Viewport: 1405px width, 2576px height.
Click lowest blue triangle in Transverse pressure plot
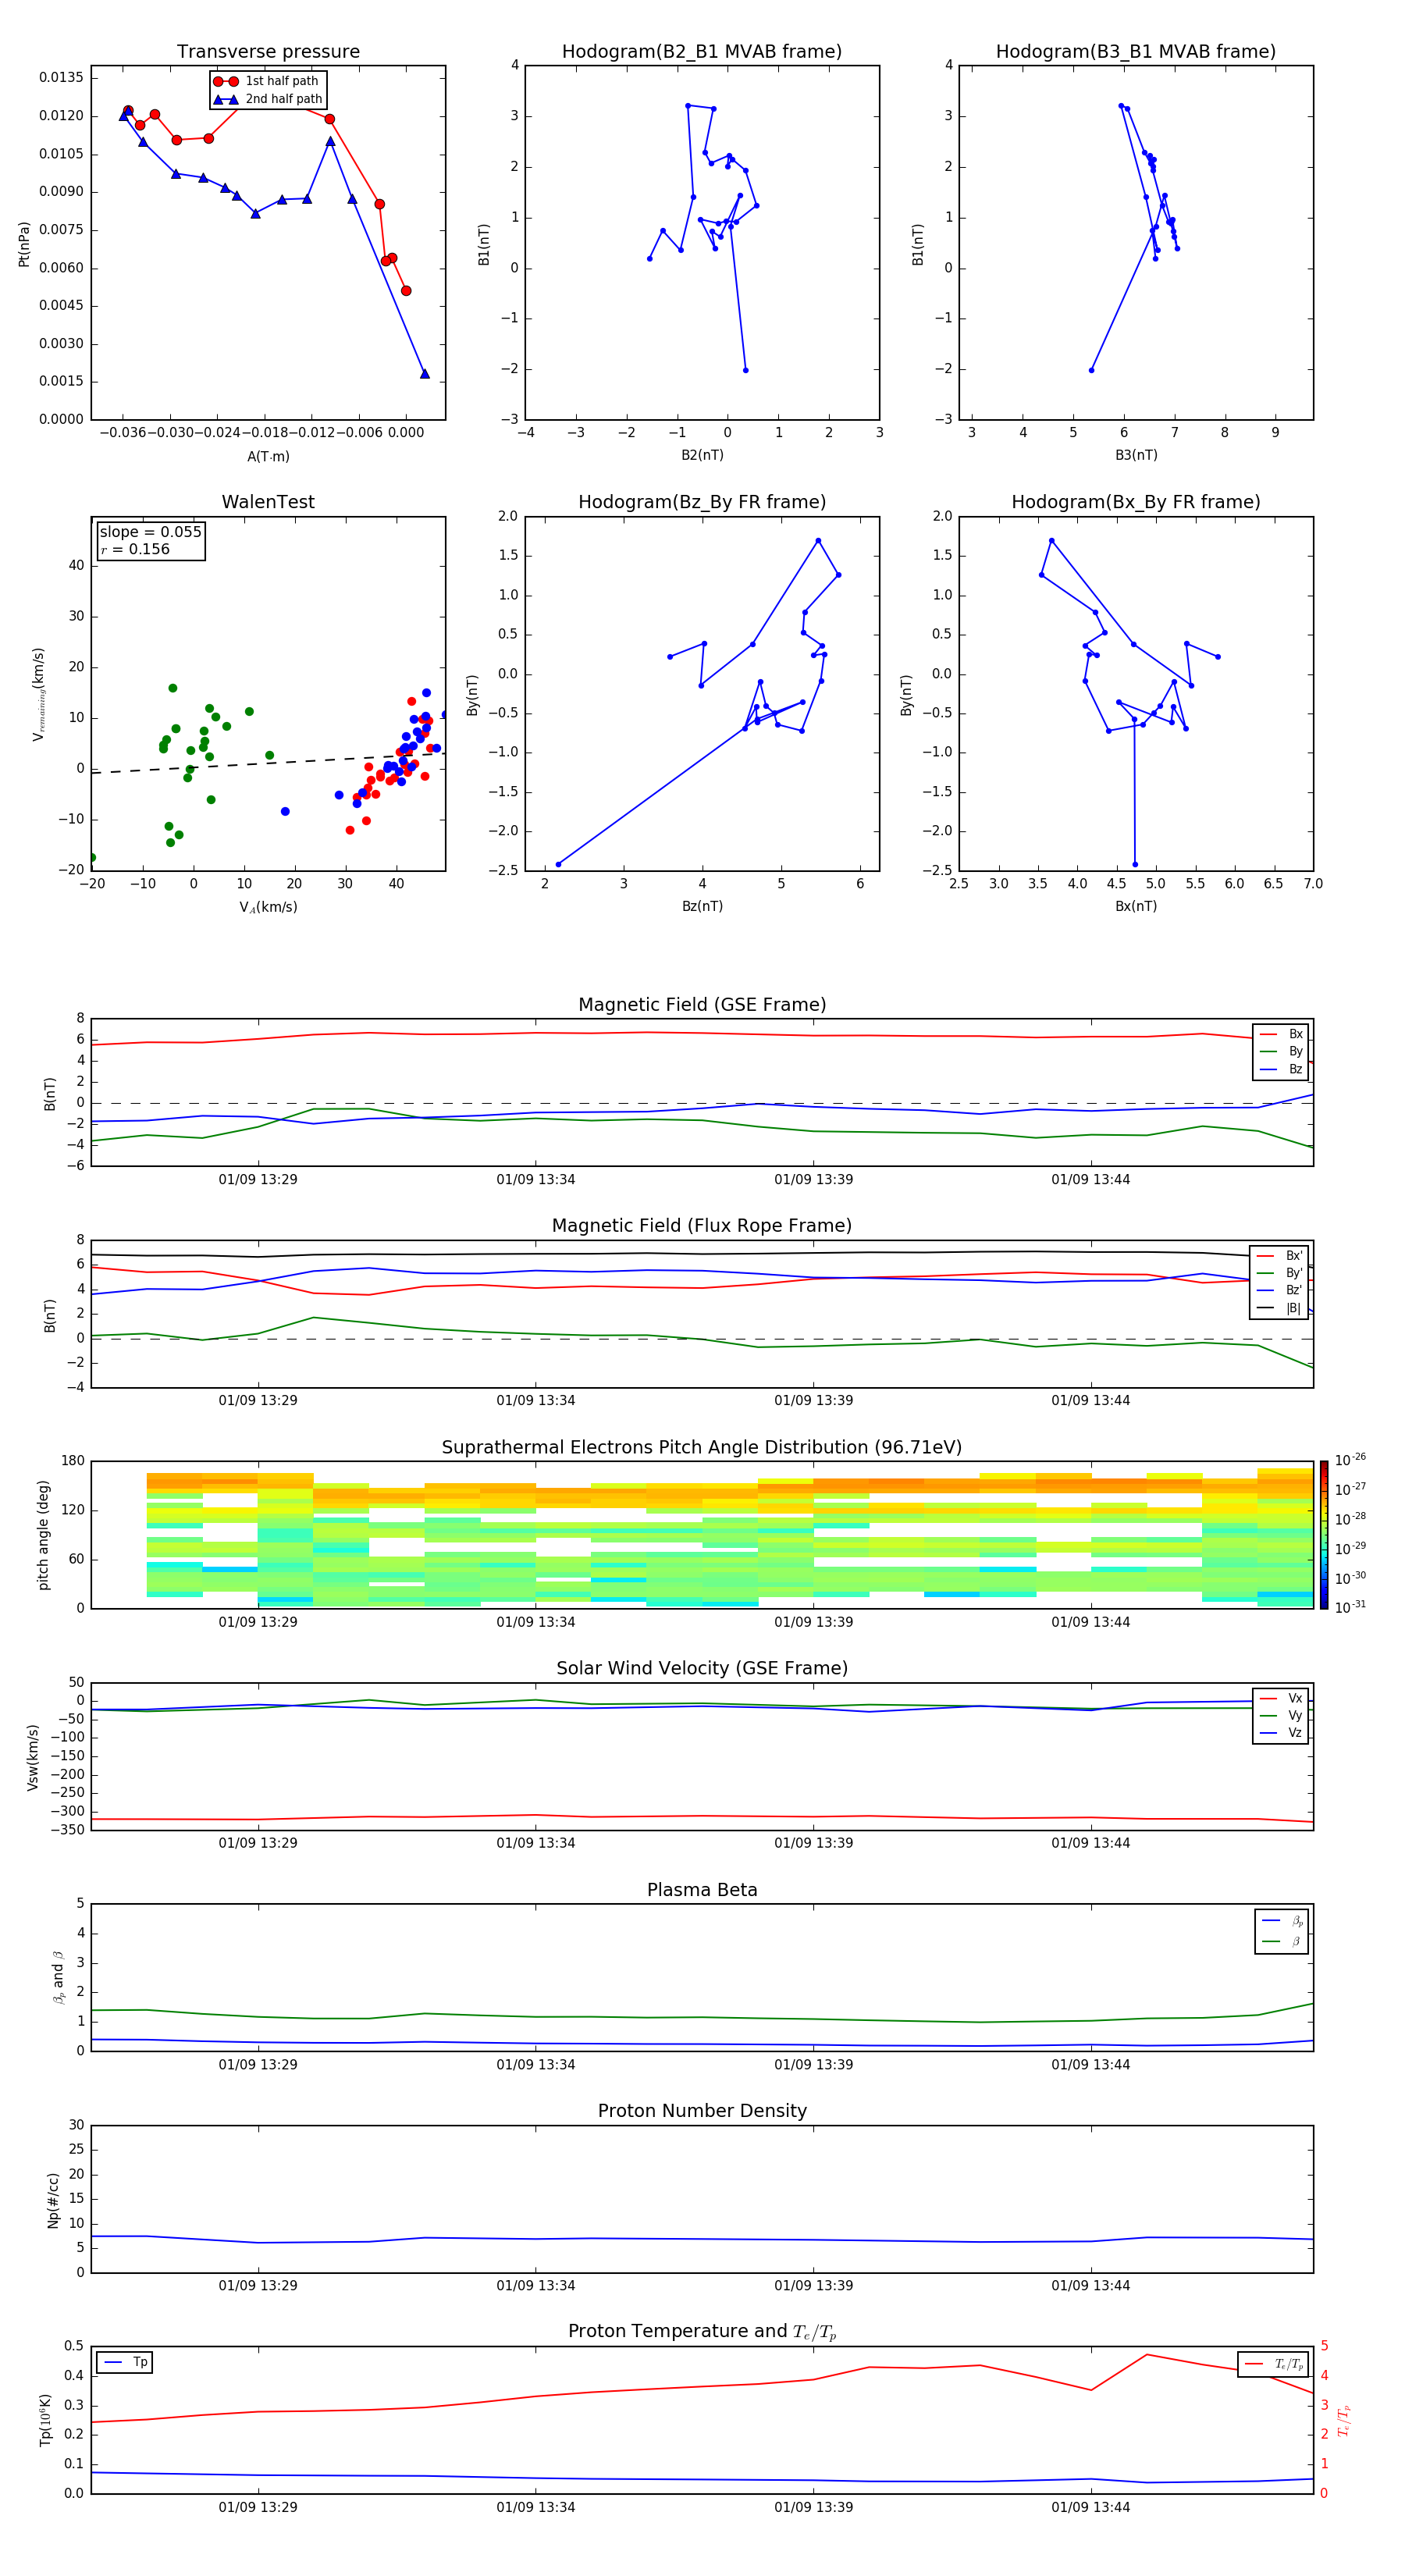tap(425, 374)
